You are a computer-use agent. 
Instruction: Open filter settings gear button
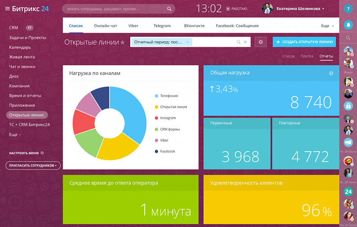[x=260, y=42]
